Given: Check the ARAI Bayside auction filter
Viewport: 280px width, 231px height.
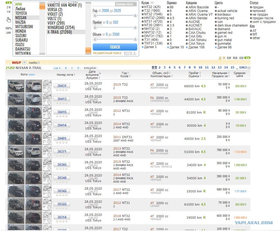Looking at the screenshot, I should tap(187, 7).
